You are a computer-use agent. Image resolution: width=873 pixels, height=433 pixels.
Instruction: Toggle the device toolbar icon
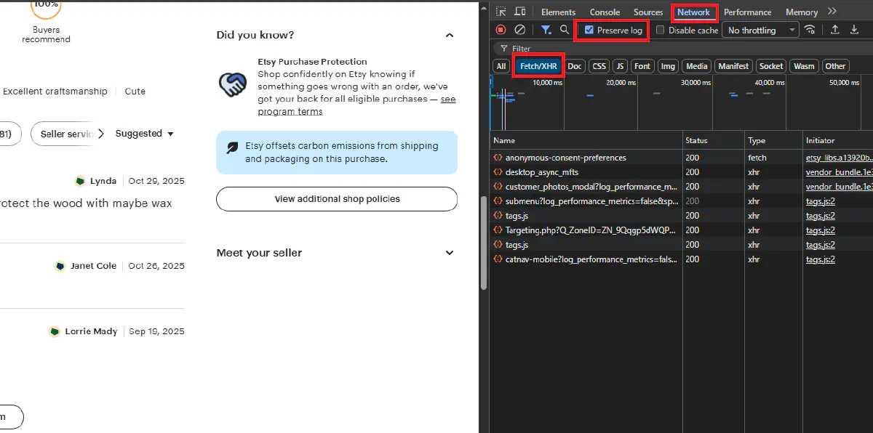519,12
